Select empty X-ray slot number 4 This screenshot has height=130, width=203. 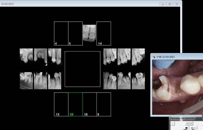[61, 33]
